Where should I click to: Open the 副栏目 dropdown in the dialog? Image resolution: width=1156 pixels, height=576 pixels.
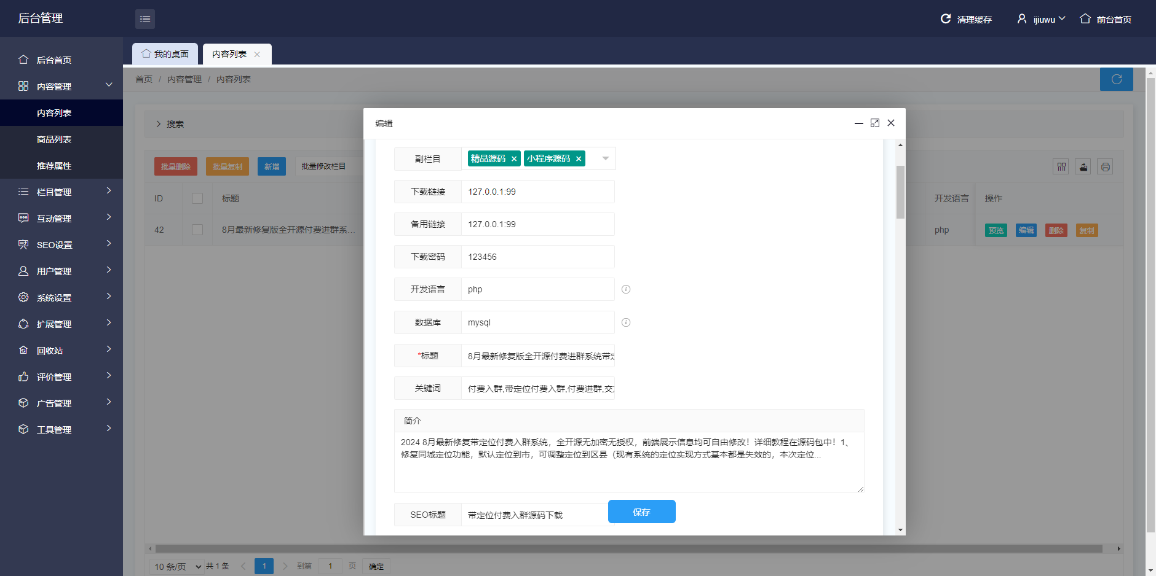click(x=604, y=158)
